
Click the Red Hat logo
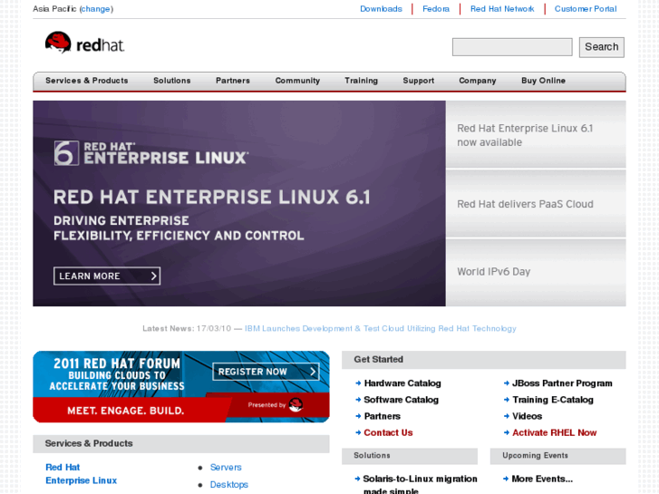tap(84, 43)
